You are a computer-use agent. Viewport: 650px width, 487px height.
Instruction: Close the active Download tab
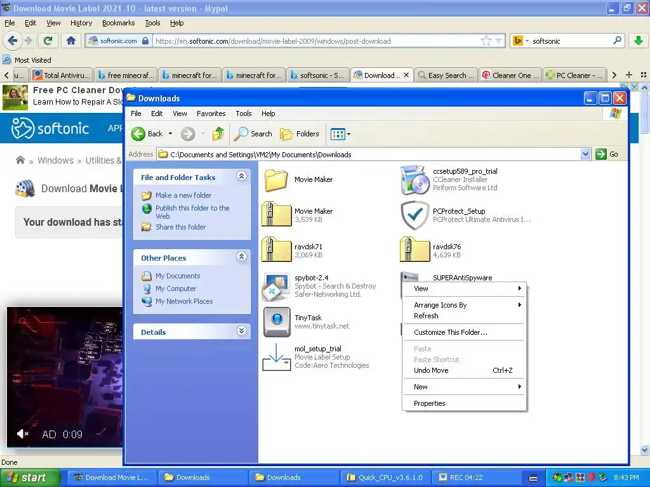pos(406,75)
